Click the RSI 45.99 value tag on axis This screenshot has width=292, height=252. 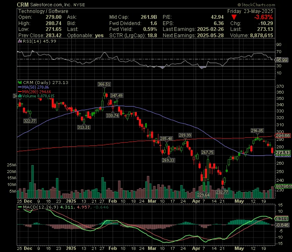pos(282,60)
